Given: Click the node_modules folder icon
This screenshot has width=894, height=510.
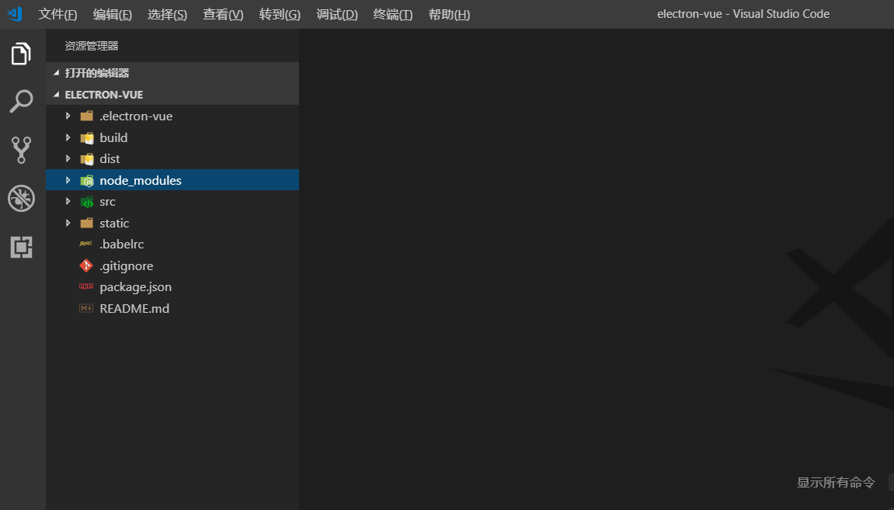Looking at the screenshot, I should point(87,181).
